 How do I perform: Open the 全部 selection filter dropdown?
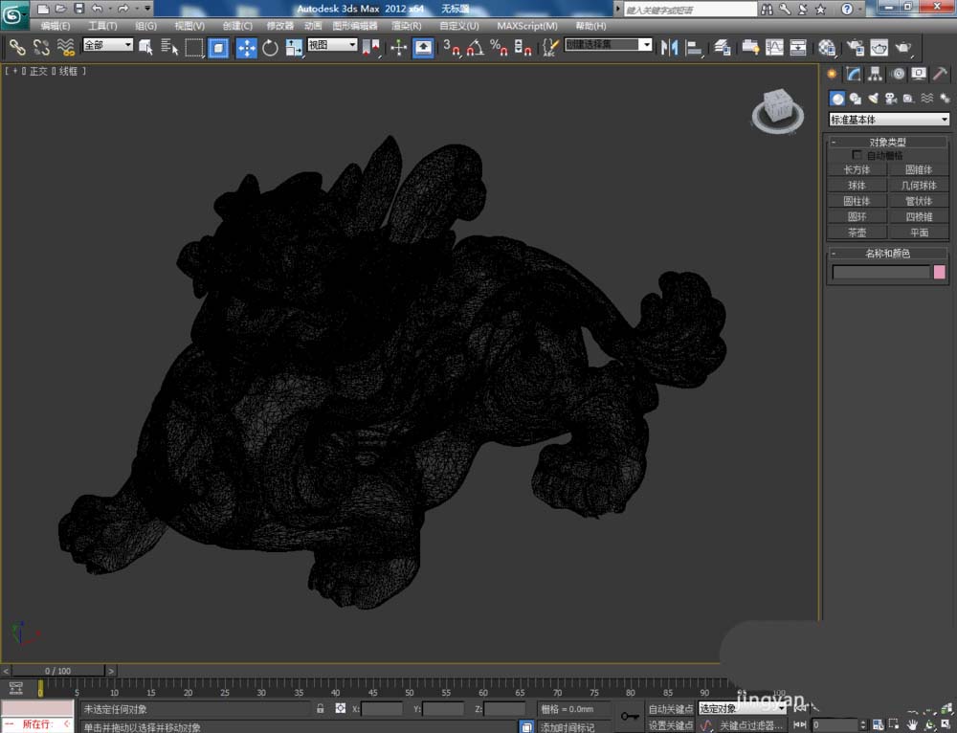coord(107,45)
